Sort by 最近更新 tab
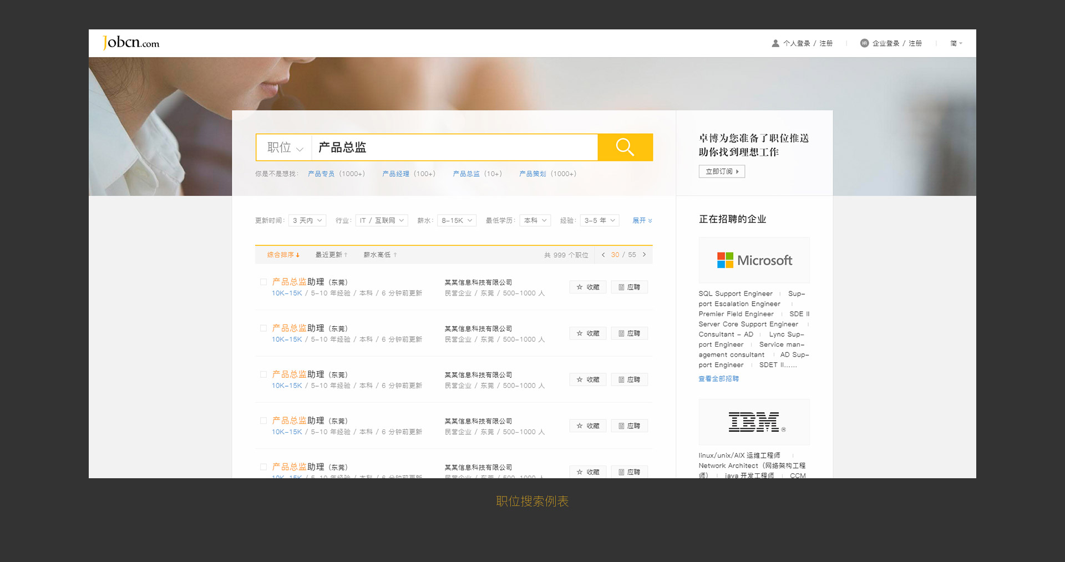The image size is (1065, 562). [x=331, y=255]
